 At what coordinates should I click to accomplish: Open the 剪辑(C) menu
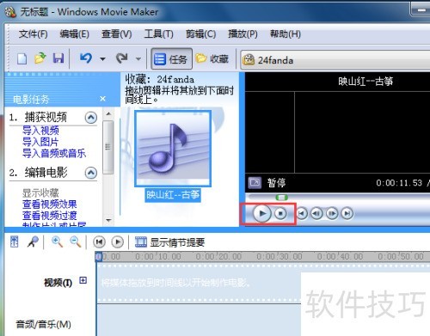coord(200,34)
